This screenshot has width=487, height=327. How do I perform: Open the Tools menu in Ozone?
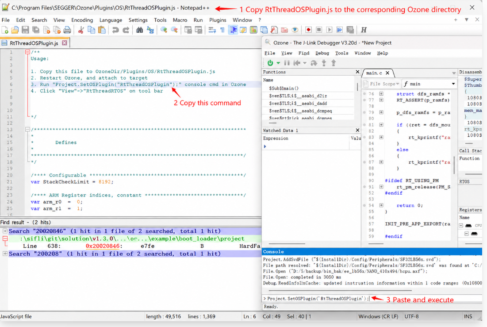tap(341, 53)
